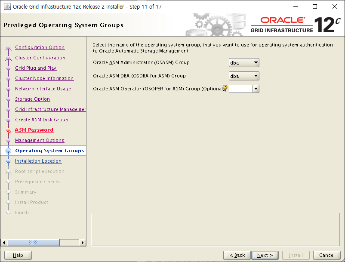Viewport: 345px width, 262px height.
Task: Open the ASM Password step
Action: (34, 130)
